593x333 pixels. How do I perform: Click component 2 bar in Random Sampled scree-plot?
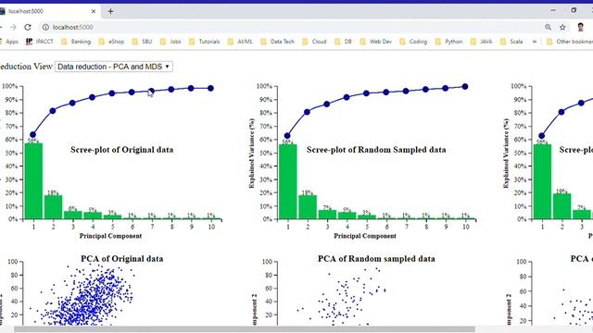(x=308, y=207)
